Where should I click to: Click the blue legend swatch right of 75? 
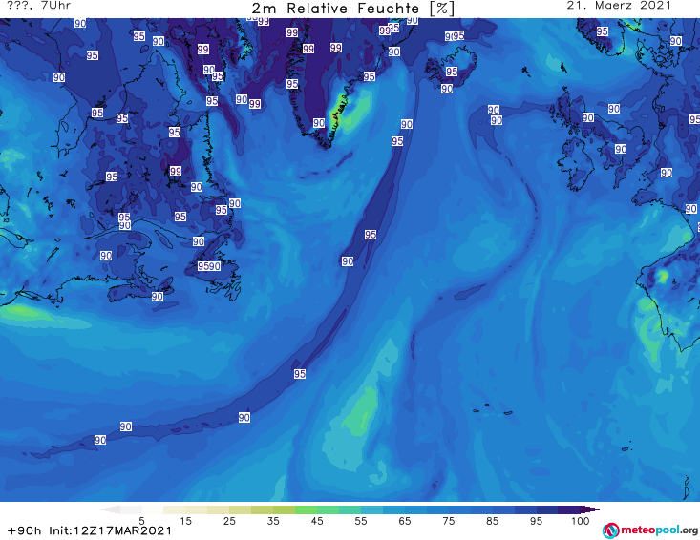coord(459,509)
